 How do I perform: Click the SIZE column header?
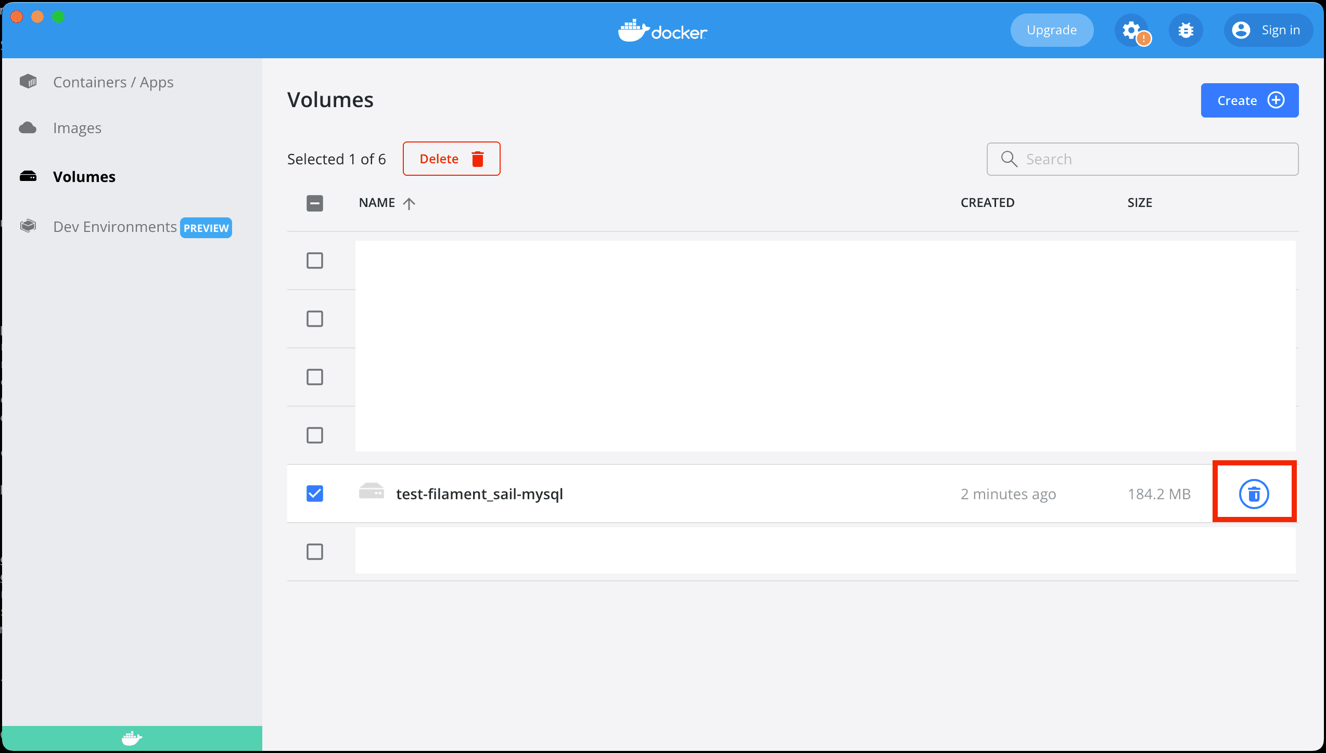[1140, 203]
